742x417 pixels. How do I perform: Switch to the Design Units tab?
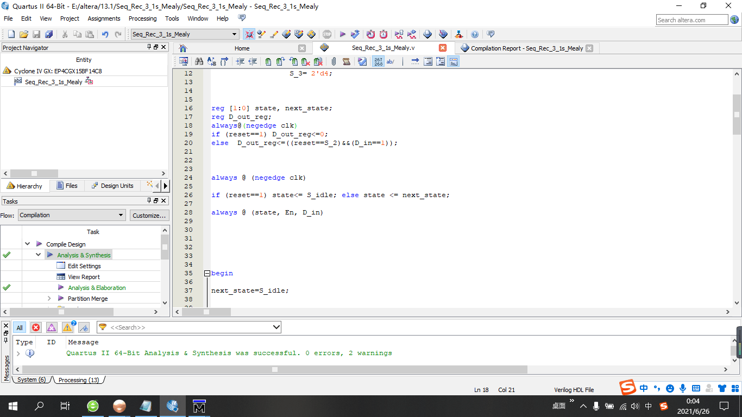coord(112,186)
